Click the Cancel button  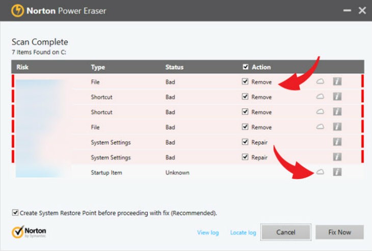[x=286, y=232]
